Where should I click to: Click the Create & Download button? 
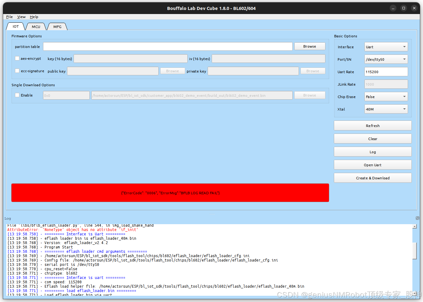pos(373,178)
